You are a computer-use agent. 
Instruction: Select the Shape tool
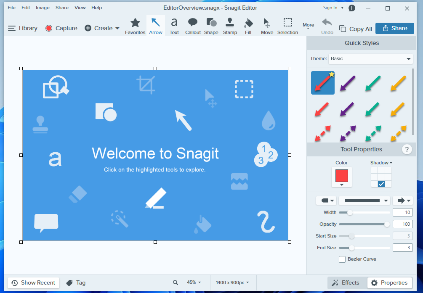tap(211, 26)
